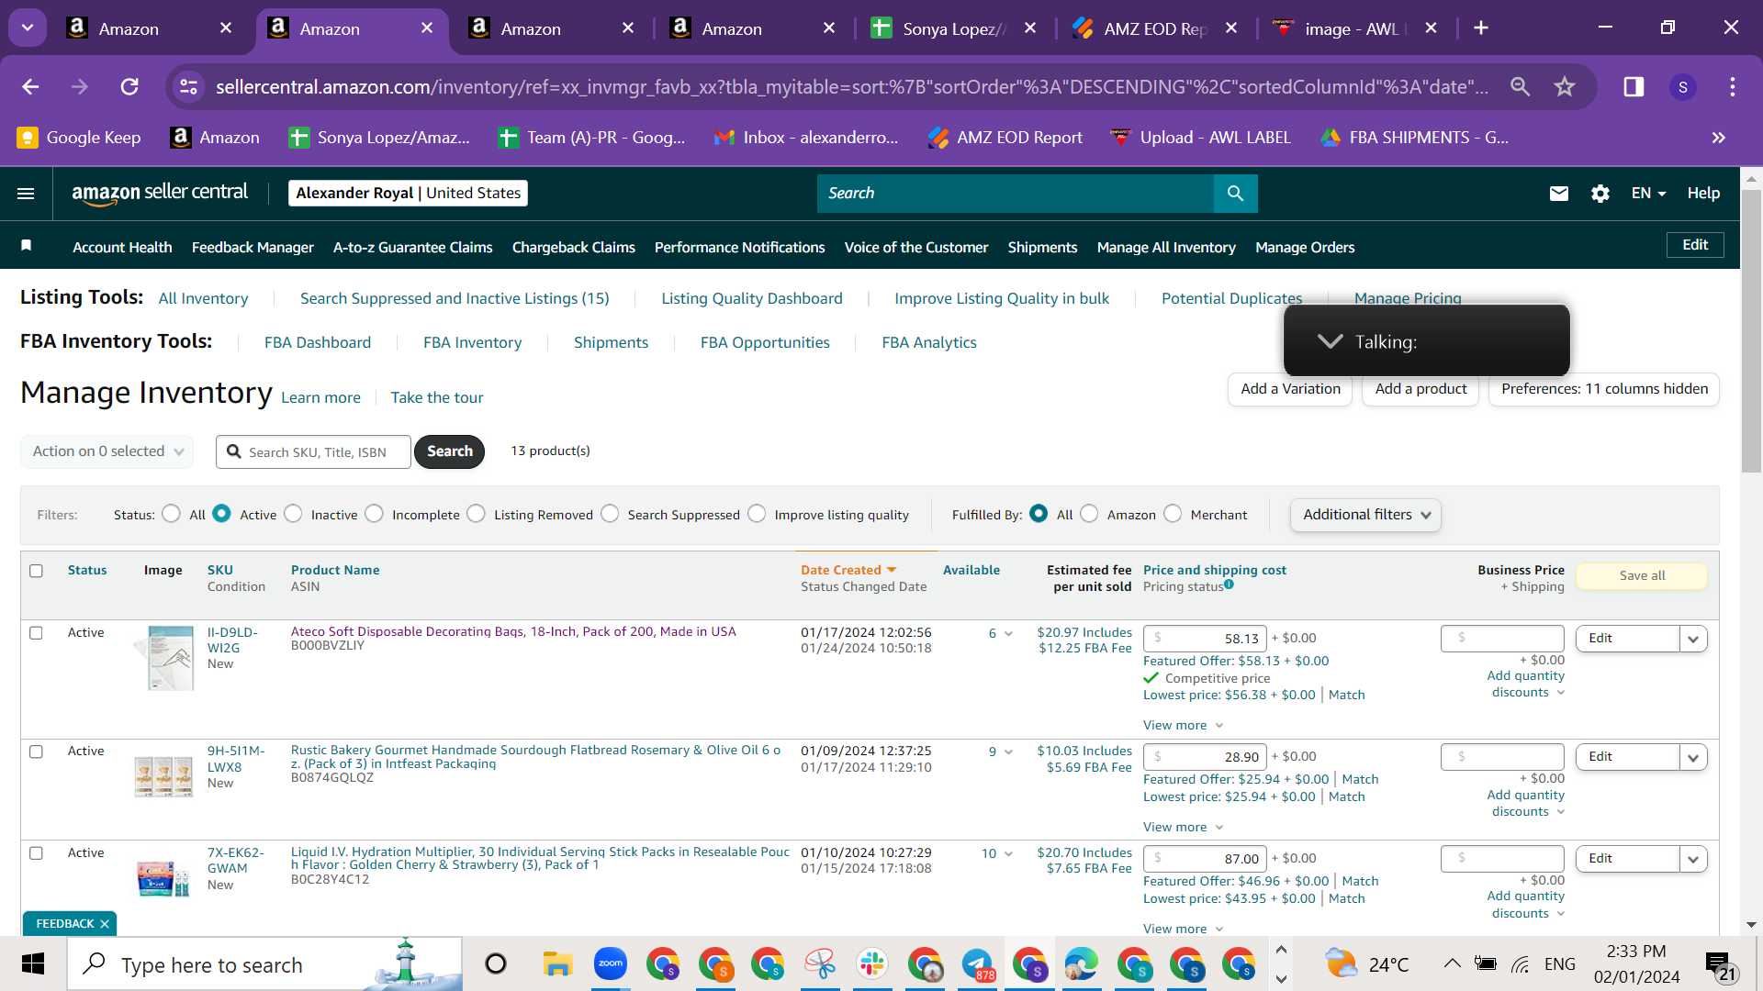This screenshot has width=1763, height=991.
Task: Open the Chrome three-dot menu
Action: point(1733,87)
